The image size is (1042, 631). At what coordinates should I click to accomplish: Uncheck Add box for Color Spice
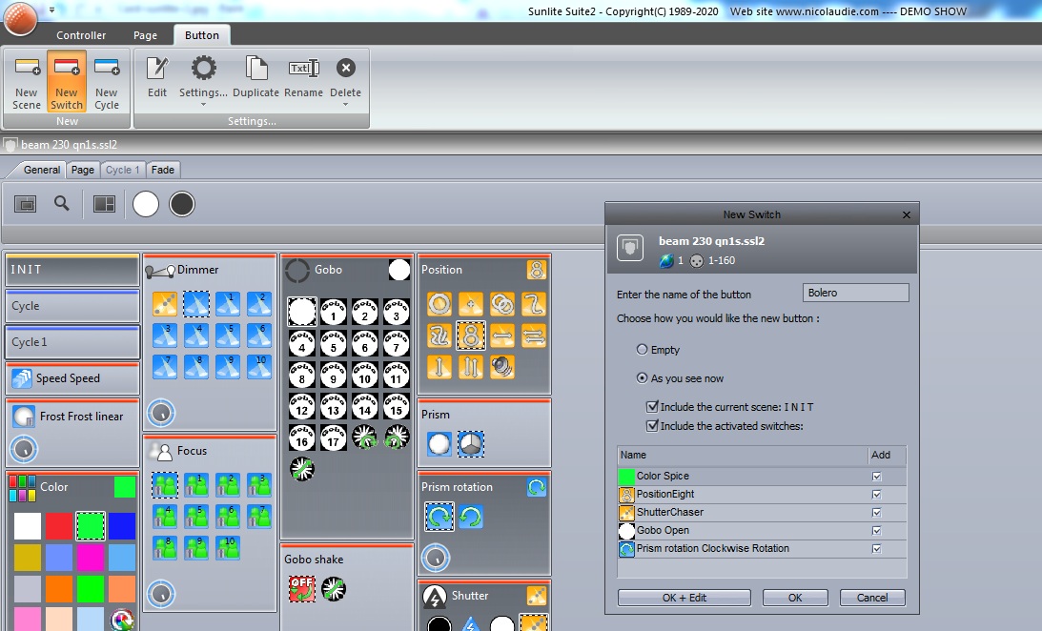click(x=876, y=477)
